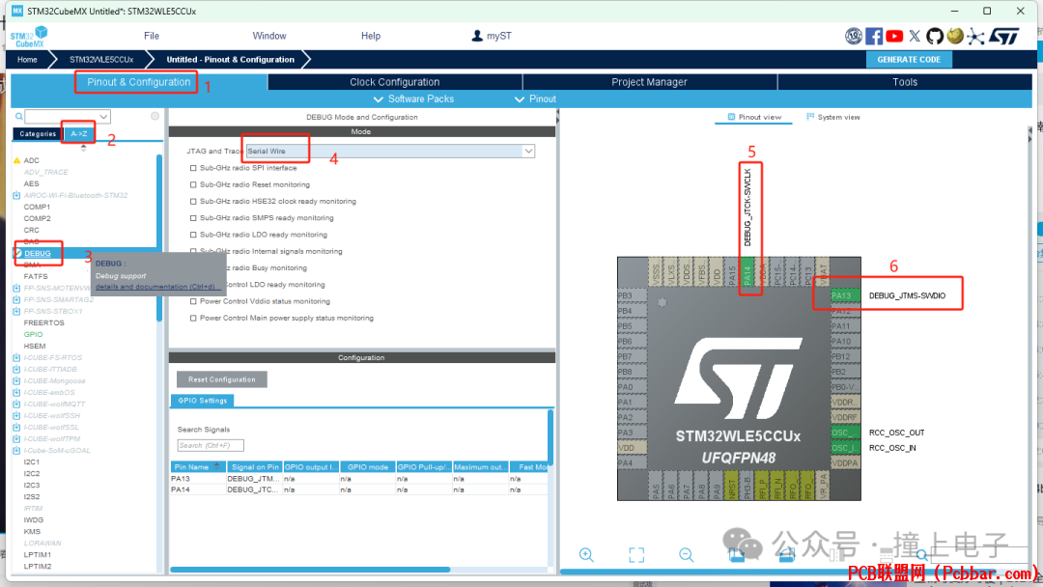The height and width of the screenshot is (587, 1043).
Task: Click the warning icon beside ADC
Action: pos(16,160)
